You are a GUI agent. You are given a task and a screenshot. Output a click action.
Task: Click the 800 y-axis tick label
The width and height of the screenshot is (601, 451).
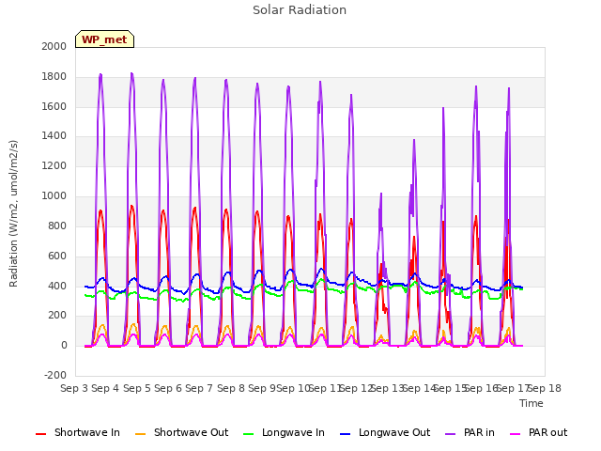click(x=57, y=225)
